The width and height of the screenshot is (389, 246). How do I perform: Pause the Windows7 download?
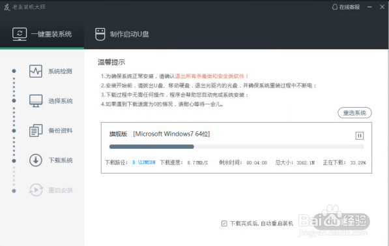[x=360, y=136]
